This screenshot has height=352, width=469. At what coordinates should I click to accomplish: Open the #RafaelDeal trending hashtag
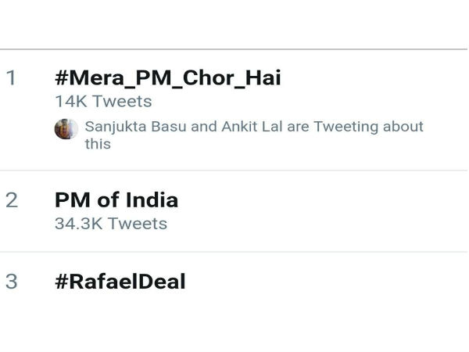pyautogui.click(x=120, y=282)
